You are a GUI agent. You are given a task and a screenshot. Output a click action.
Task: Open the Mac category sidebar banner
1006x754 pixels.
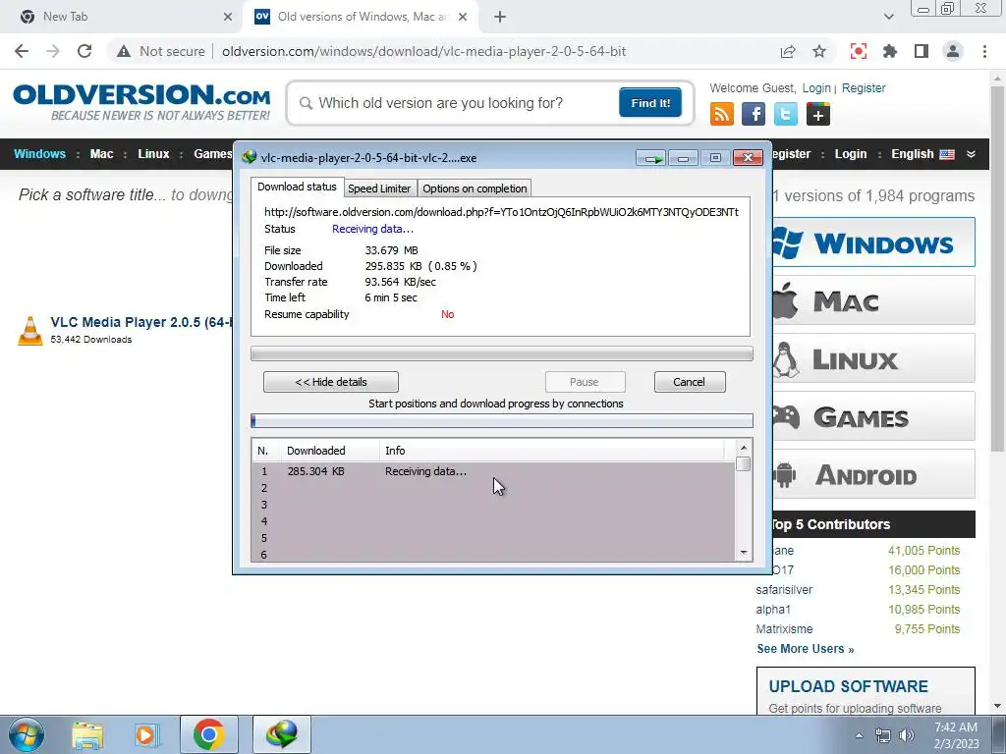tap(873, 300)
